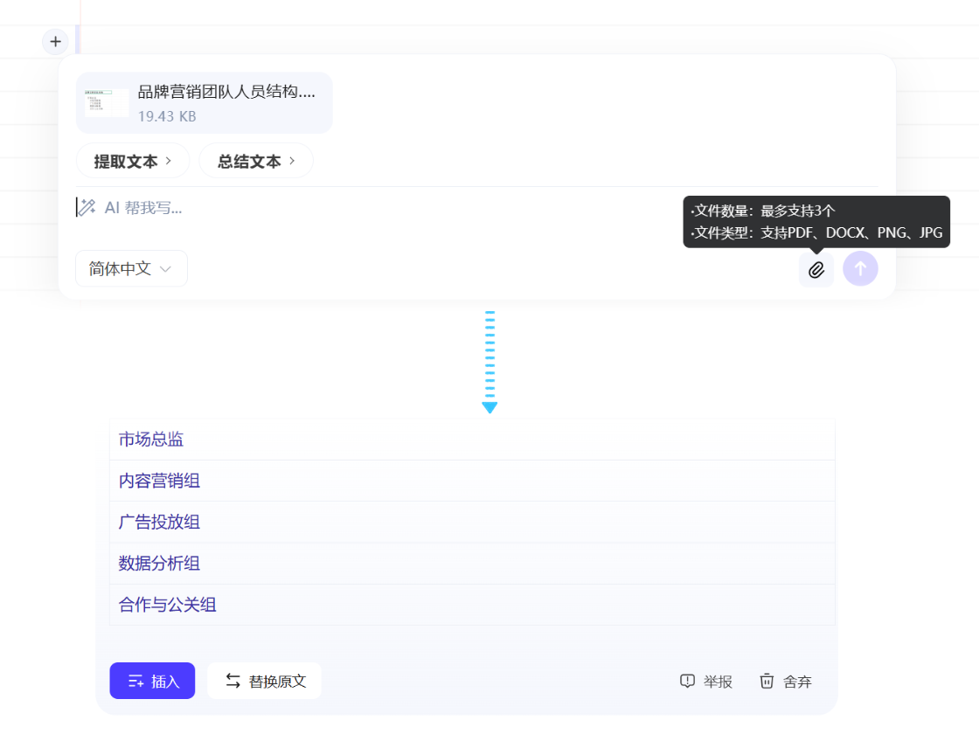Expand the 总结文本 option via its chevron

pos(295,161)
